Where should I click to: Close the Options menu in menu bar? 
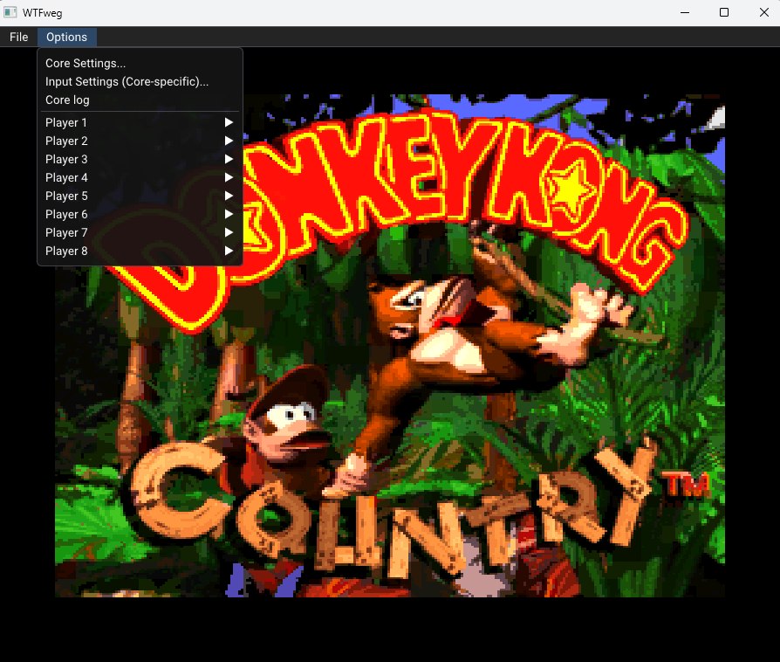(66, 37)
